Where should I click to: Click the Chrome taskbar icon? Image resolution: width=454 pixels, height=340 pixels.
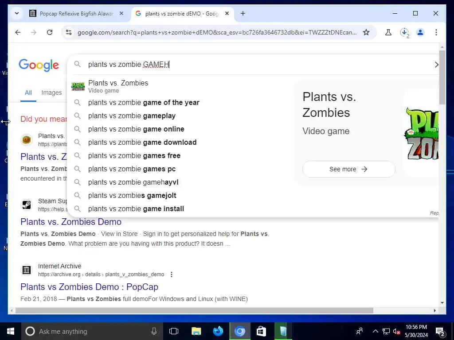click(x=240, y=331)
